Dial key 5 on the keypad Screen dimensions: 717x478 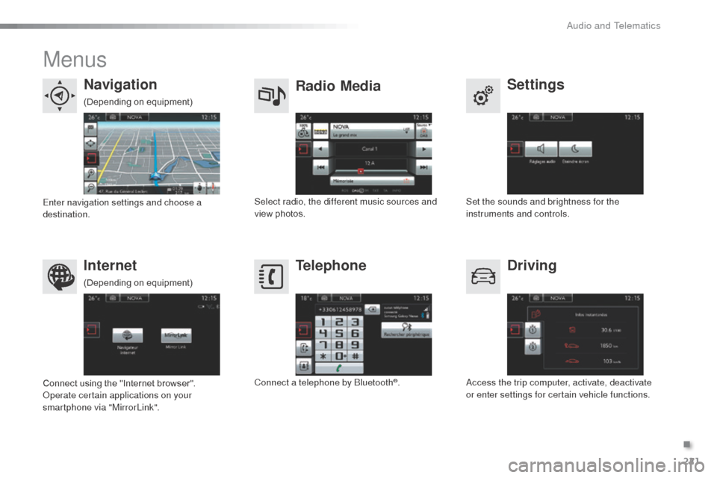click(x=339, y=333)
